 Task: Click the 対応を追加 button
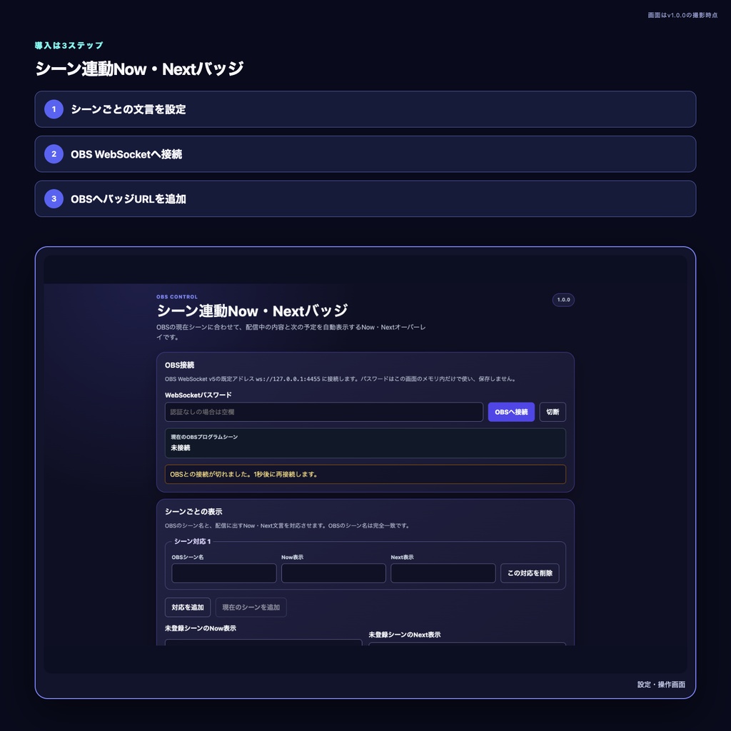pos(188,608)
